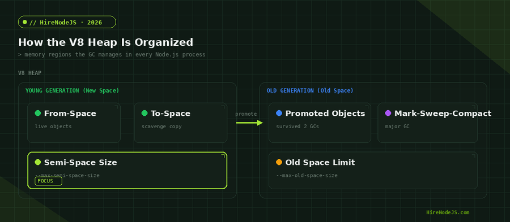Select the Semi-Space Size title
Image resolution: width=510 pixels, height=222 pixels.
coord(80,162)
